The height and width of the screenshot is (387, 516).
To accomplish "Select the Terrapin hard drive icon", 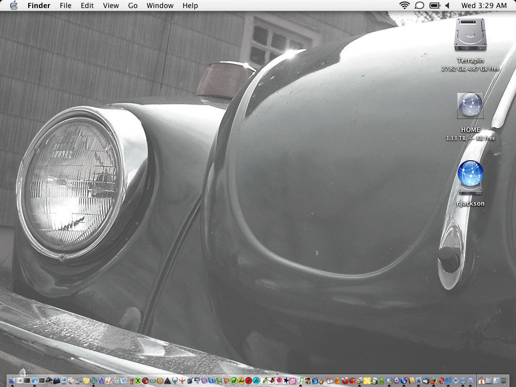I will (470, 35).
